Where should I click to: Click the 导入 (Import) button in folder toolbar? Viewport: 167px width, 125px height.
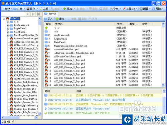48,19
